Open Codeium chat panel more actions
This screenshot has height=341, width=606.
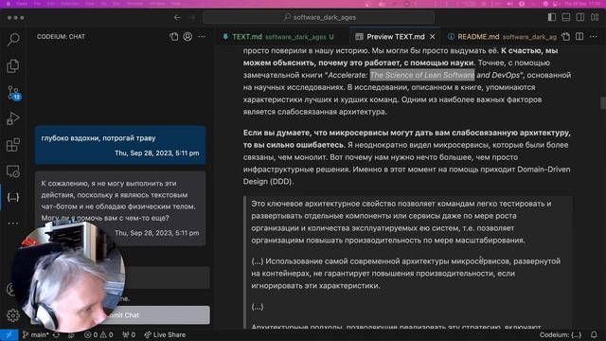click(202, 36)
